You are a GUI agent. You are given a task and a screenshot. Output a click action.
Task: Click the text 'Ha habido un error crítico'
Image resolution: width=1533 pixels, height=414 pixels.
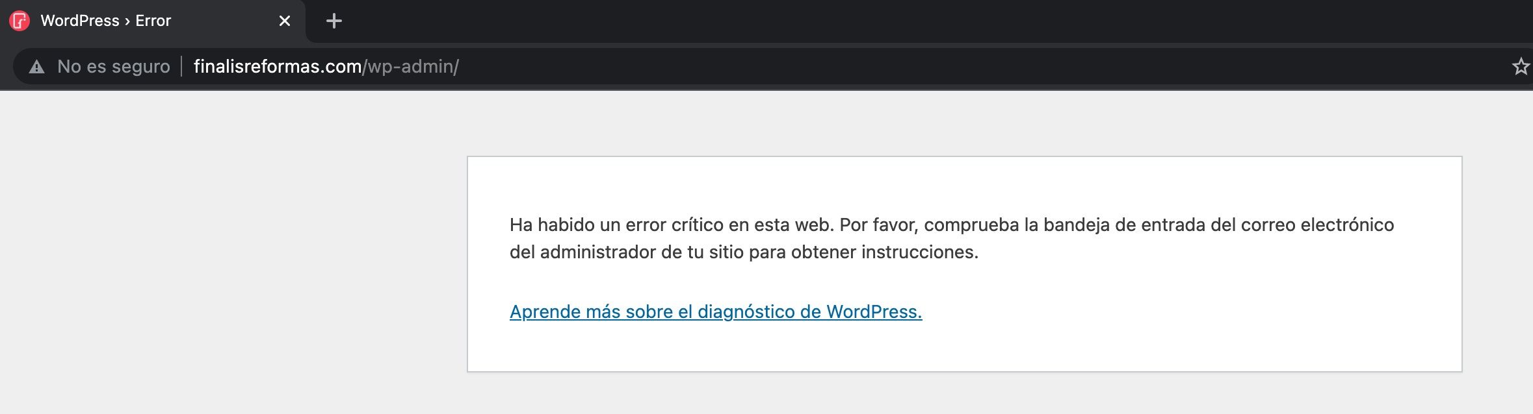coord(616,225)
